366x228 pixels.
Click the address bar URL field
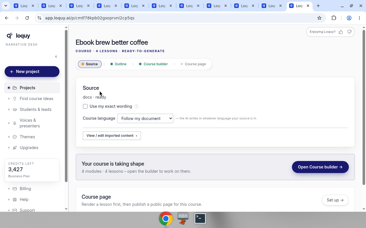[x=177, y=18]
